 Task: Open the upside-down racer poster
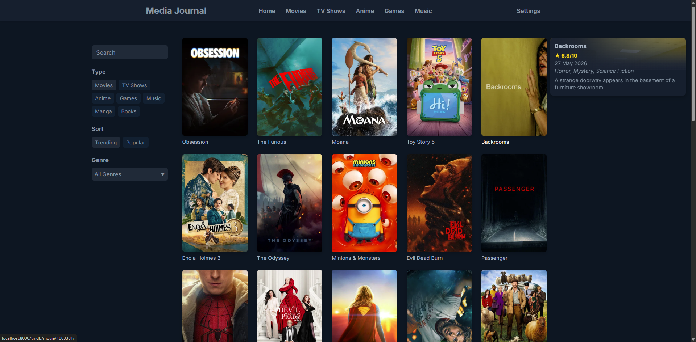point(439,306)
